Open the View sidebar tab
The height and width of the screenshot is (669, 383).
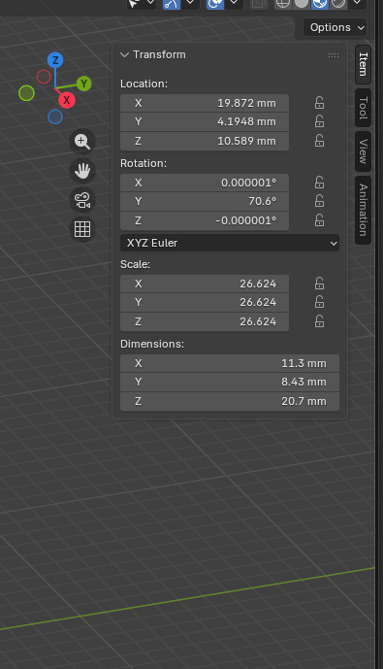[x=363, y=151]
